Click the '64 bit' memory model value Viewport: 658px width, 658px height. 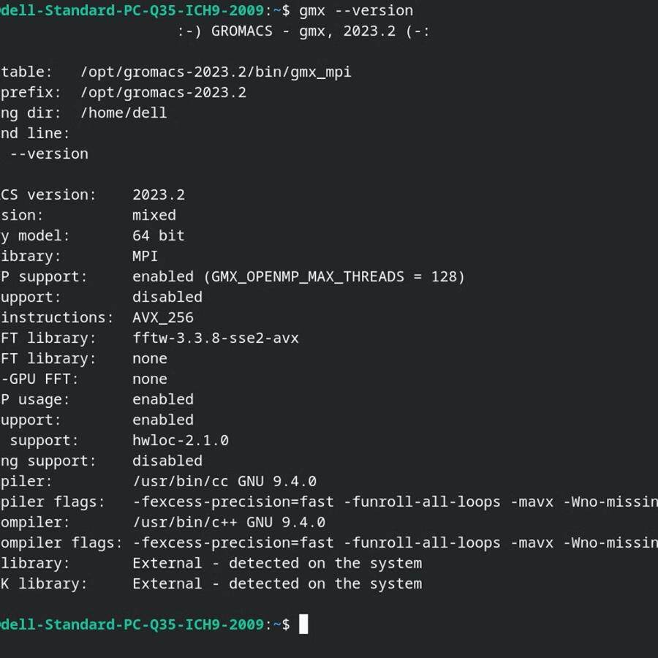tap(158, 235)
